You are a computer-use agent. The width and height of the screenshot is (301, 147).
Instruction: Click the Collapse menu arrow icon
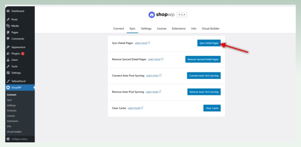click(x=8, y=139)
